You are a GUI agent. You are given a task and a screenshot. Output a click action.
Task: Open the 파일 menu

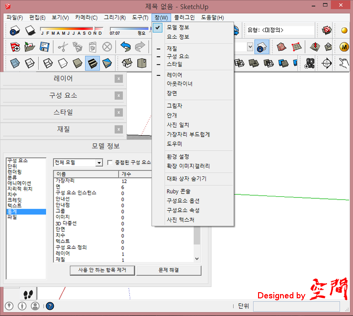[x=15, y=18]
